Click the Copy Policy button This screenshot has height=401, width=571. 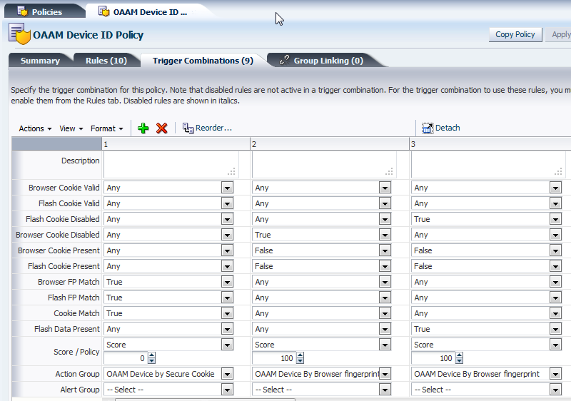click(515, 34)
